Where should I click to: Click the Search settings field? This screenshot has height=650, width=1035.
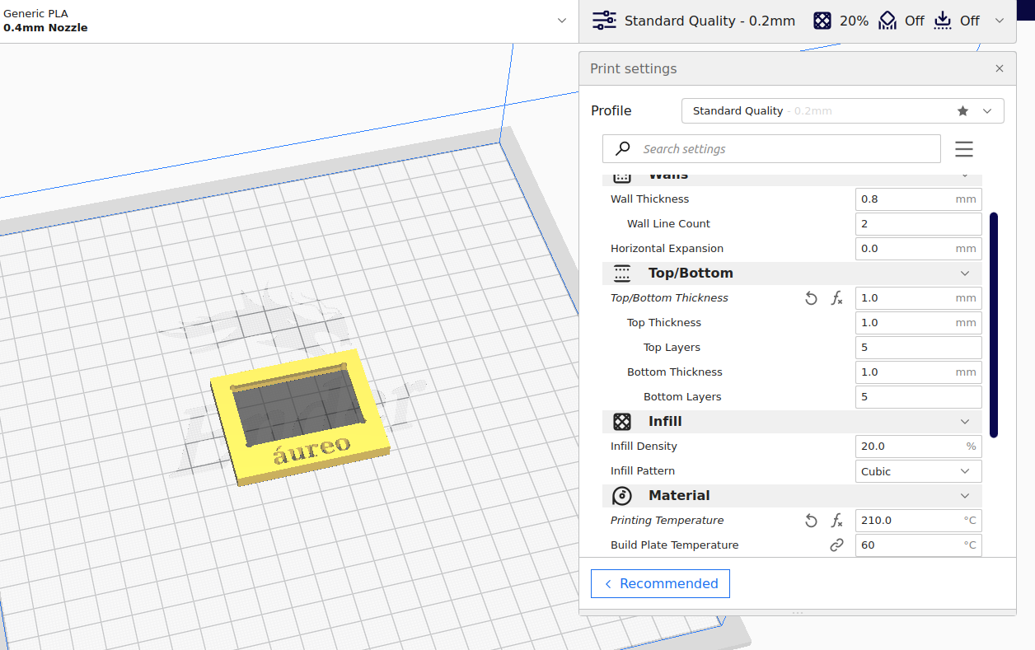tap(771, 149)
